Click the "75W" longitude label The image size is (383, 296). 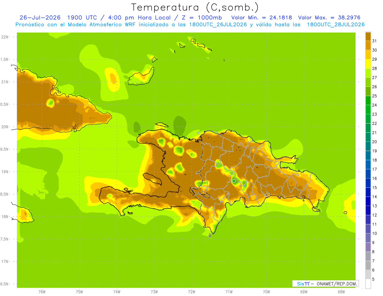pos(79,292)
